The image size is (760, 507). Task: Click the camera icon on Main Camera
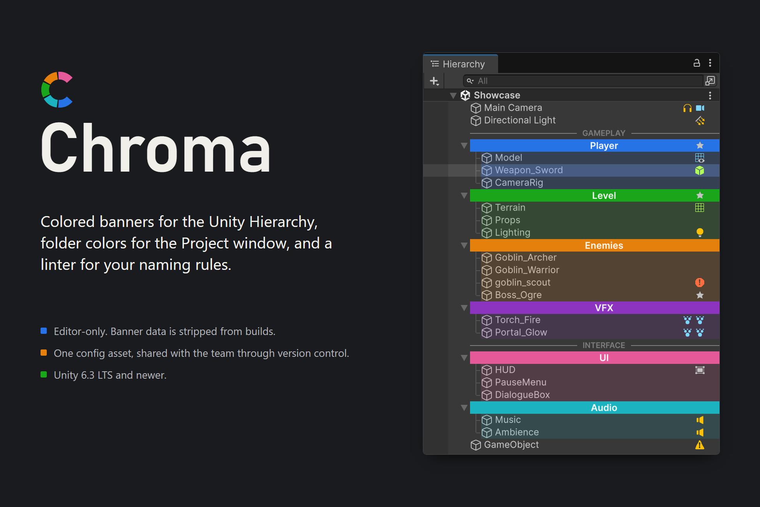pos(700,108)
